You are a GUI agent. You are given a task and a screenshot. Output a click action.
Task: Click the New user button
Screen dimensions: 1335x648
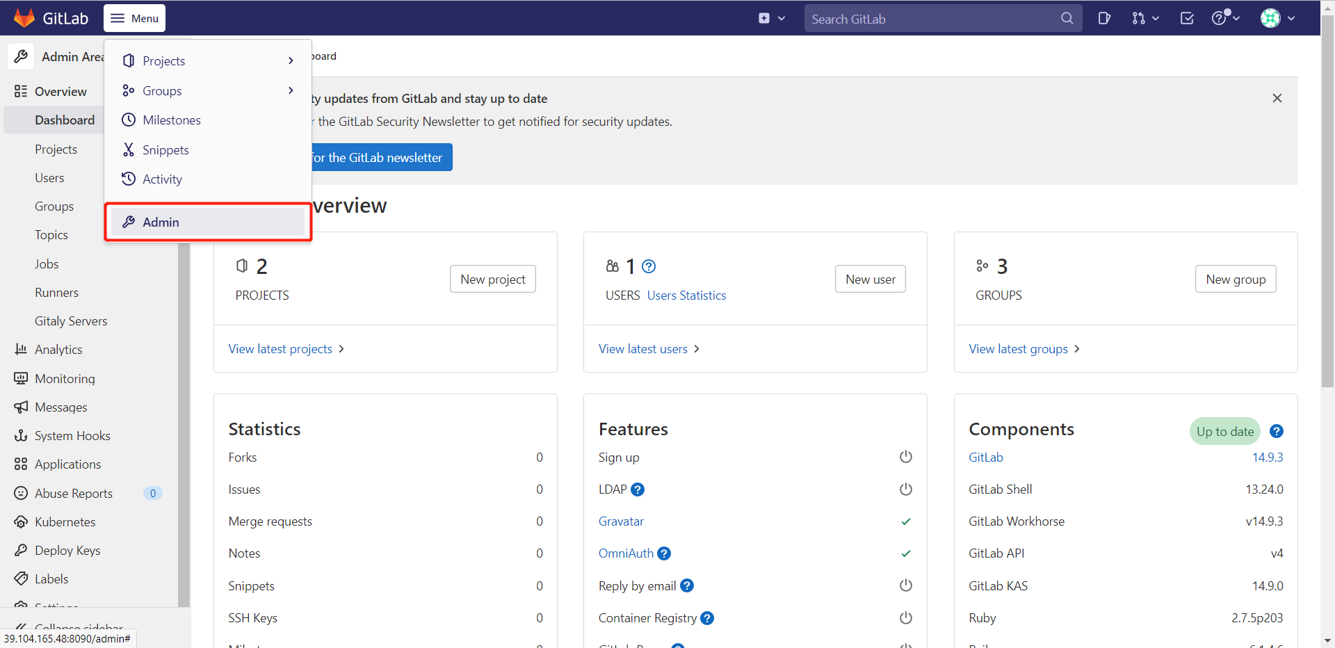click(x=871, y=279)
